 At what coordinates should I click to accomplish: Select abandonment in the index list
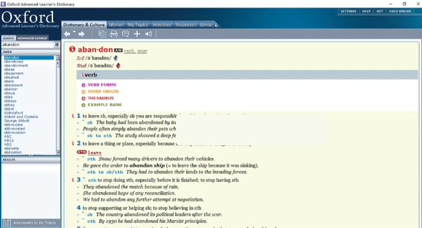tap(16, 66)
